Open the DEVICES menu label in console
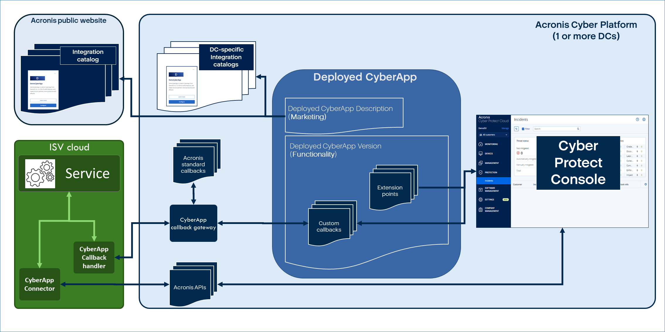 pyautogui.click(x=489, y=153)
